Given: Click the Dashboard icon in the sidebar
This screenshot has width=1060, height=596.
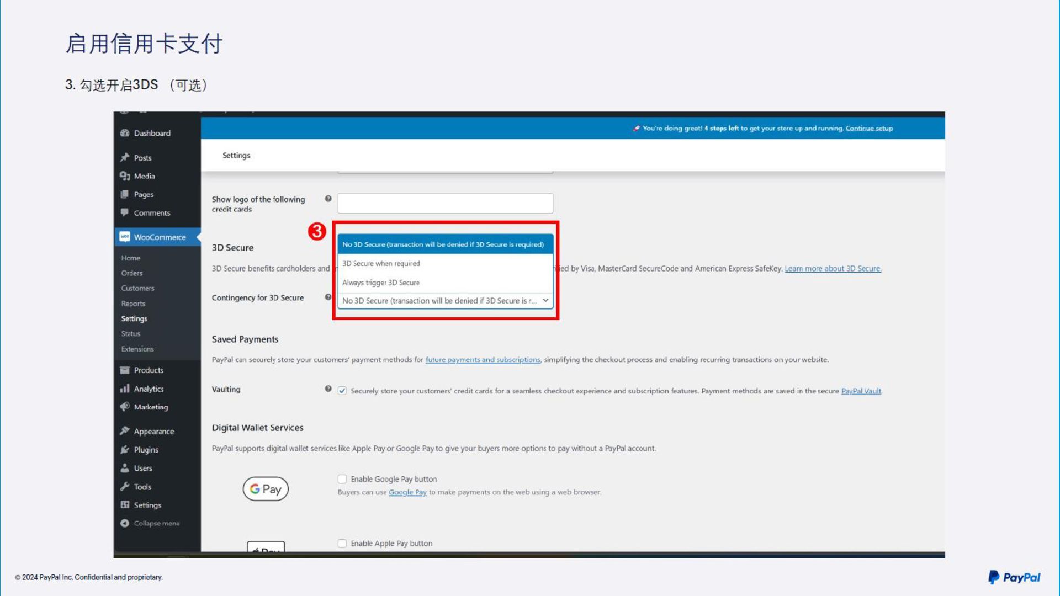Looking at the screenshot, I should click(x=125, y=133).
